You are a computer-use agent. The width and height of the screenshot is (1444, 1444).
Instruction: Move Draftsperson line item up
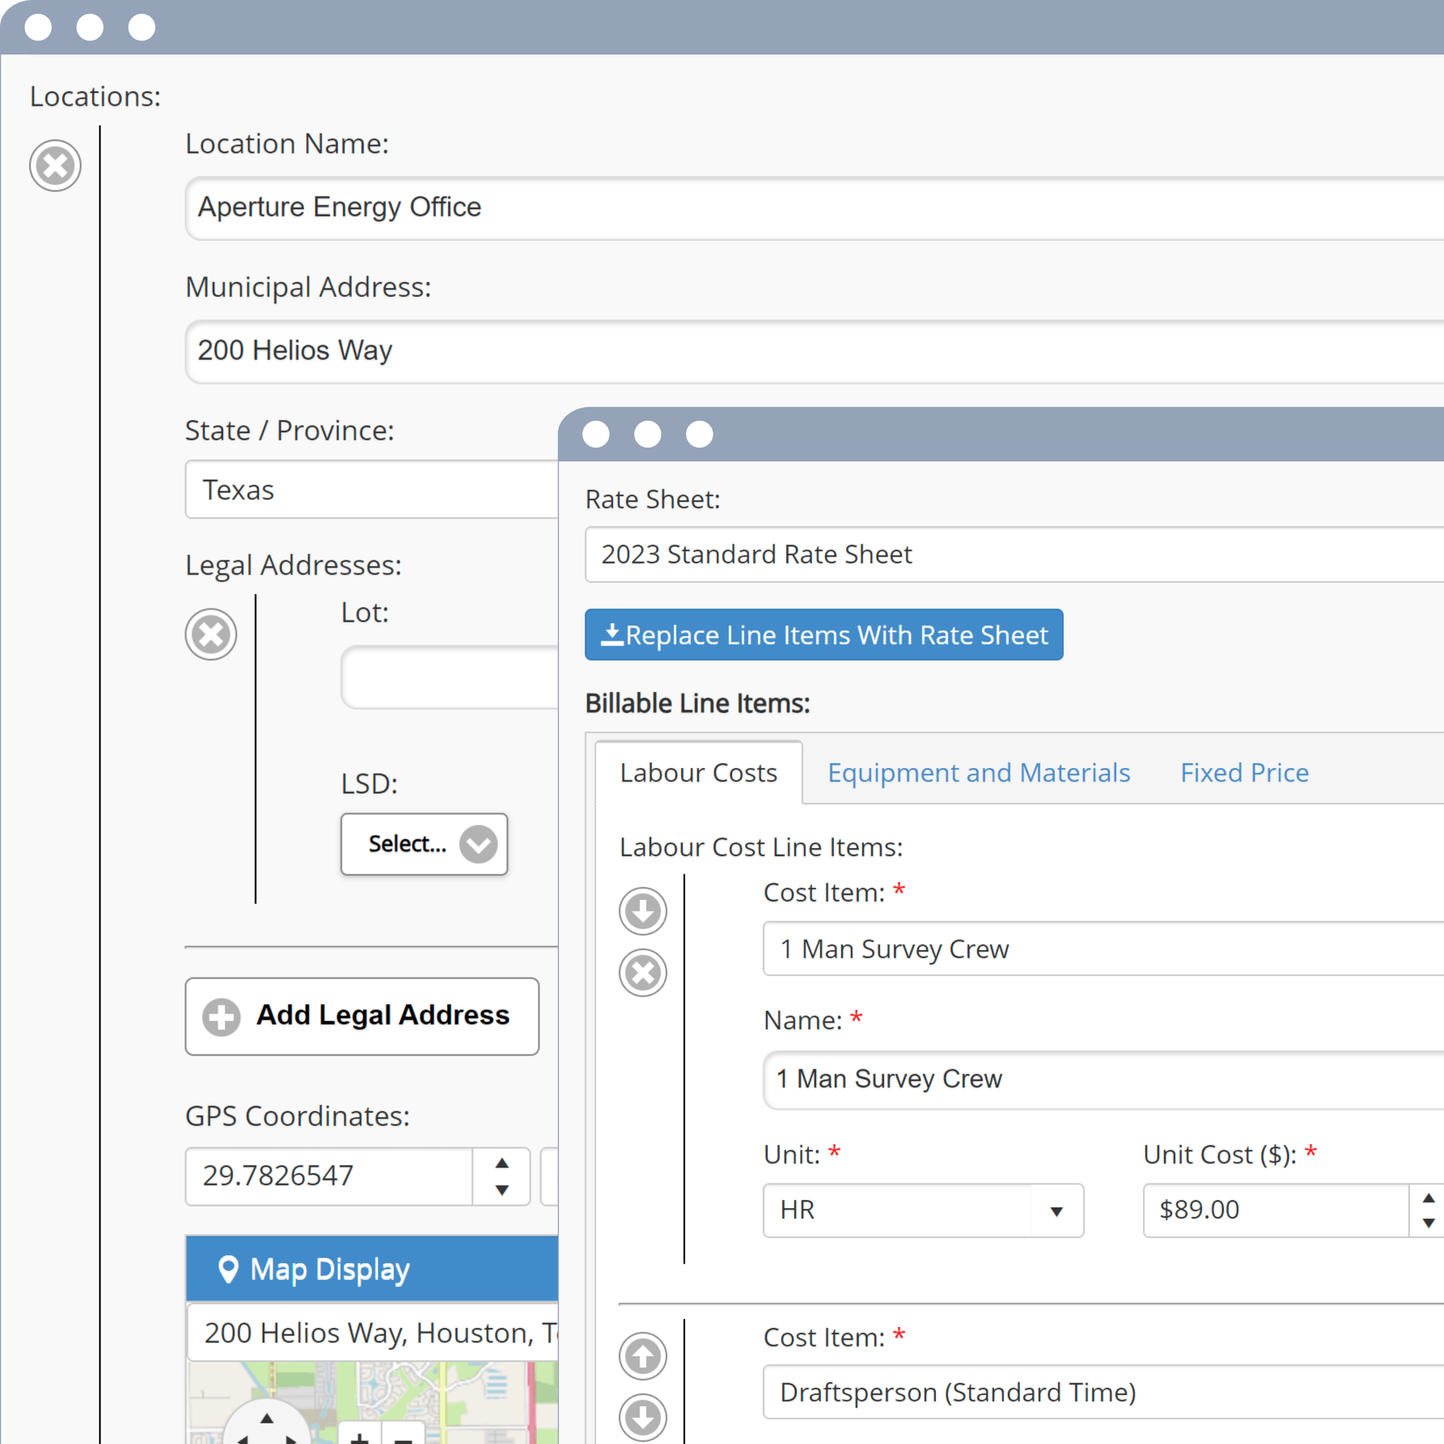click(x=642, y=1355)
